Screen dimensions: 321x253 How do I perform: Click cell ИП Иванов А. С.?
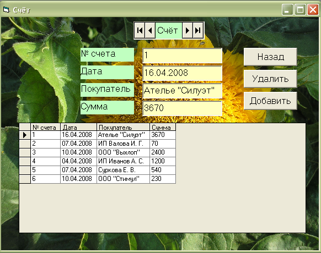click(123, 161)
